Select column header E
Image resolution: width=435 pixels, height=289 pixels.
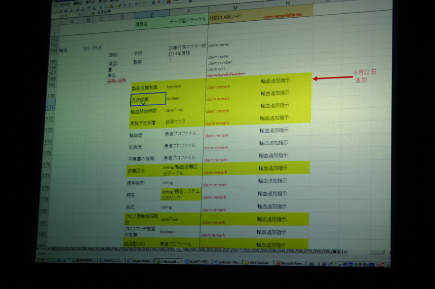(x=152, y=14)
